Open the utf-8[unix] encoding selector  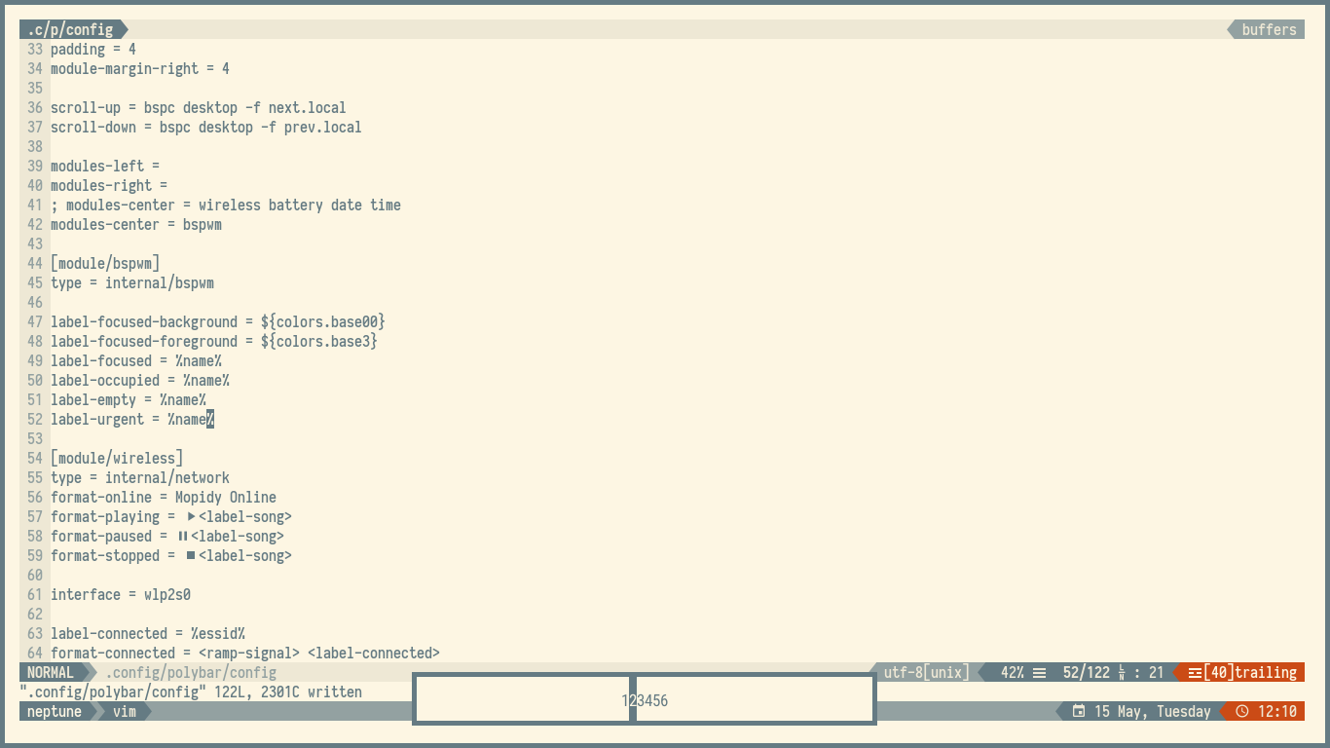(x=924, y=672)
